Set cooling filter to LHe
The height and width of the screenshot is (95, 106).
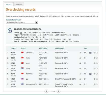click(69, 39)
